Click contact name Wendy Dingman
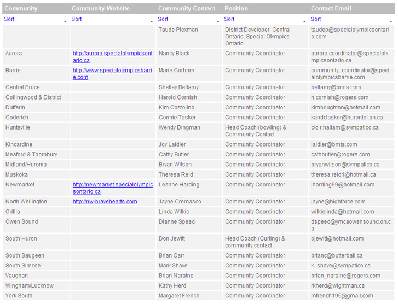 coord(180,127)
